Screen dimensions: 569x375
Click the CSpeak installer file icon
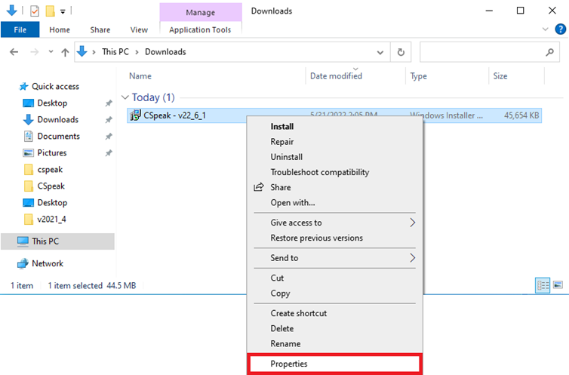[x=135, y=115]
